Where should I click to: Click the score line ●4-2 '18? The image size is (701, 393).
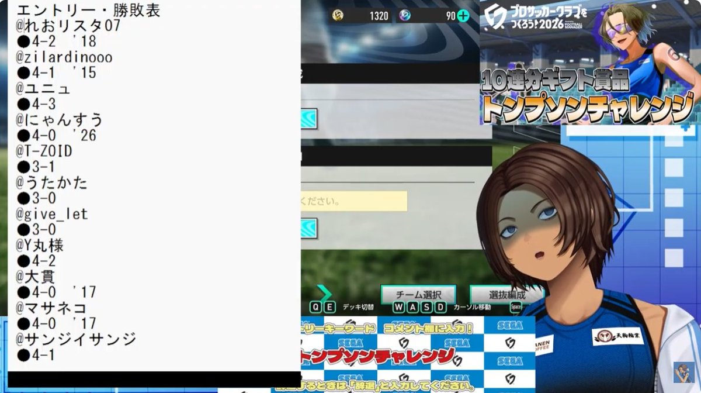[57, 42]
